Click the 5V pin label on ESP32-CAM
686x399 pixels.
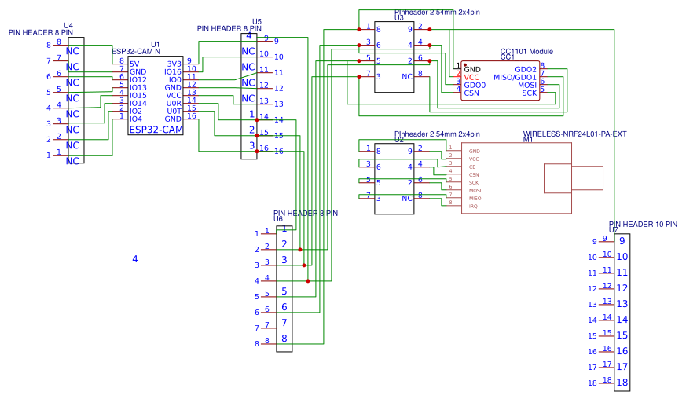click(x=134, y=64)
